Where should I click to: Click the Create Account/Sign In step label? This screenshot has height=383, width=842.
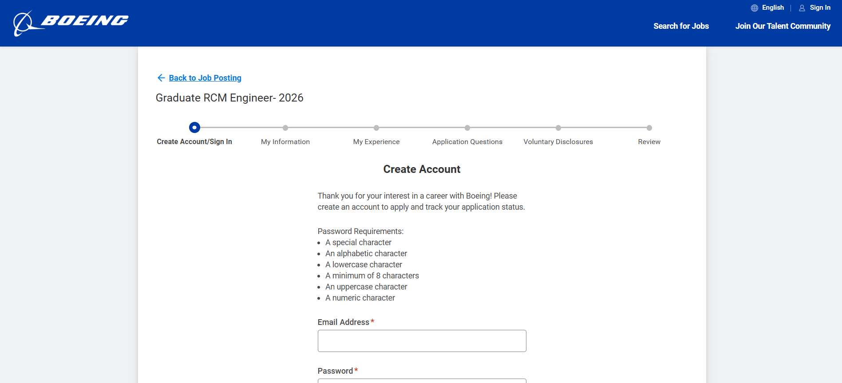(194, 142)
